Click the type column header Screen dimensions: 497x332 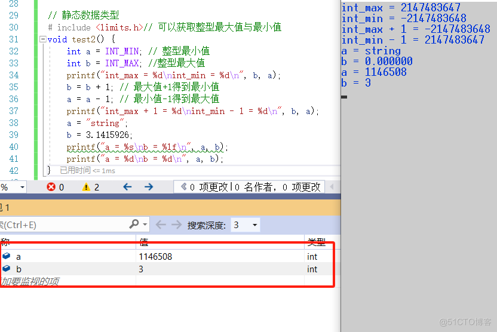tap(317, 242)
